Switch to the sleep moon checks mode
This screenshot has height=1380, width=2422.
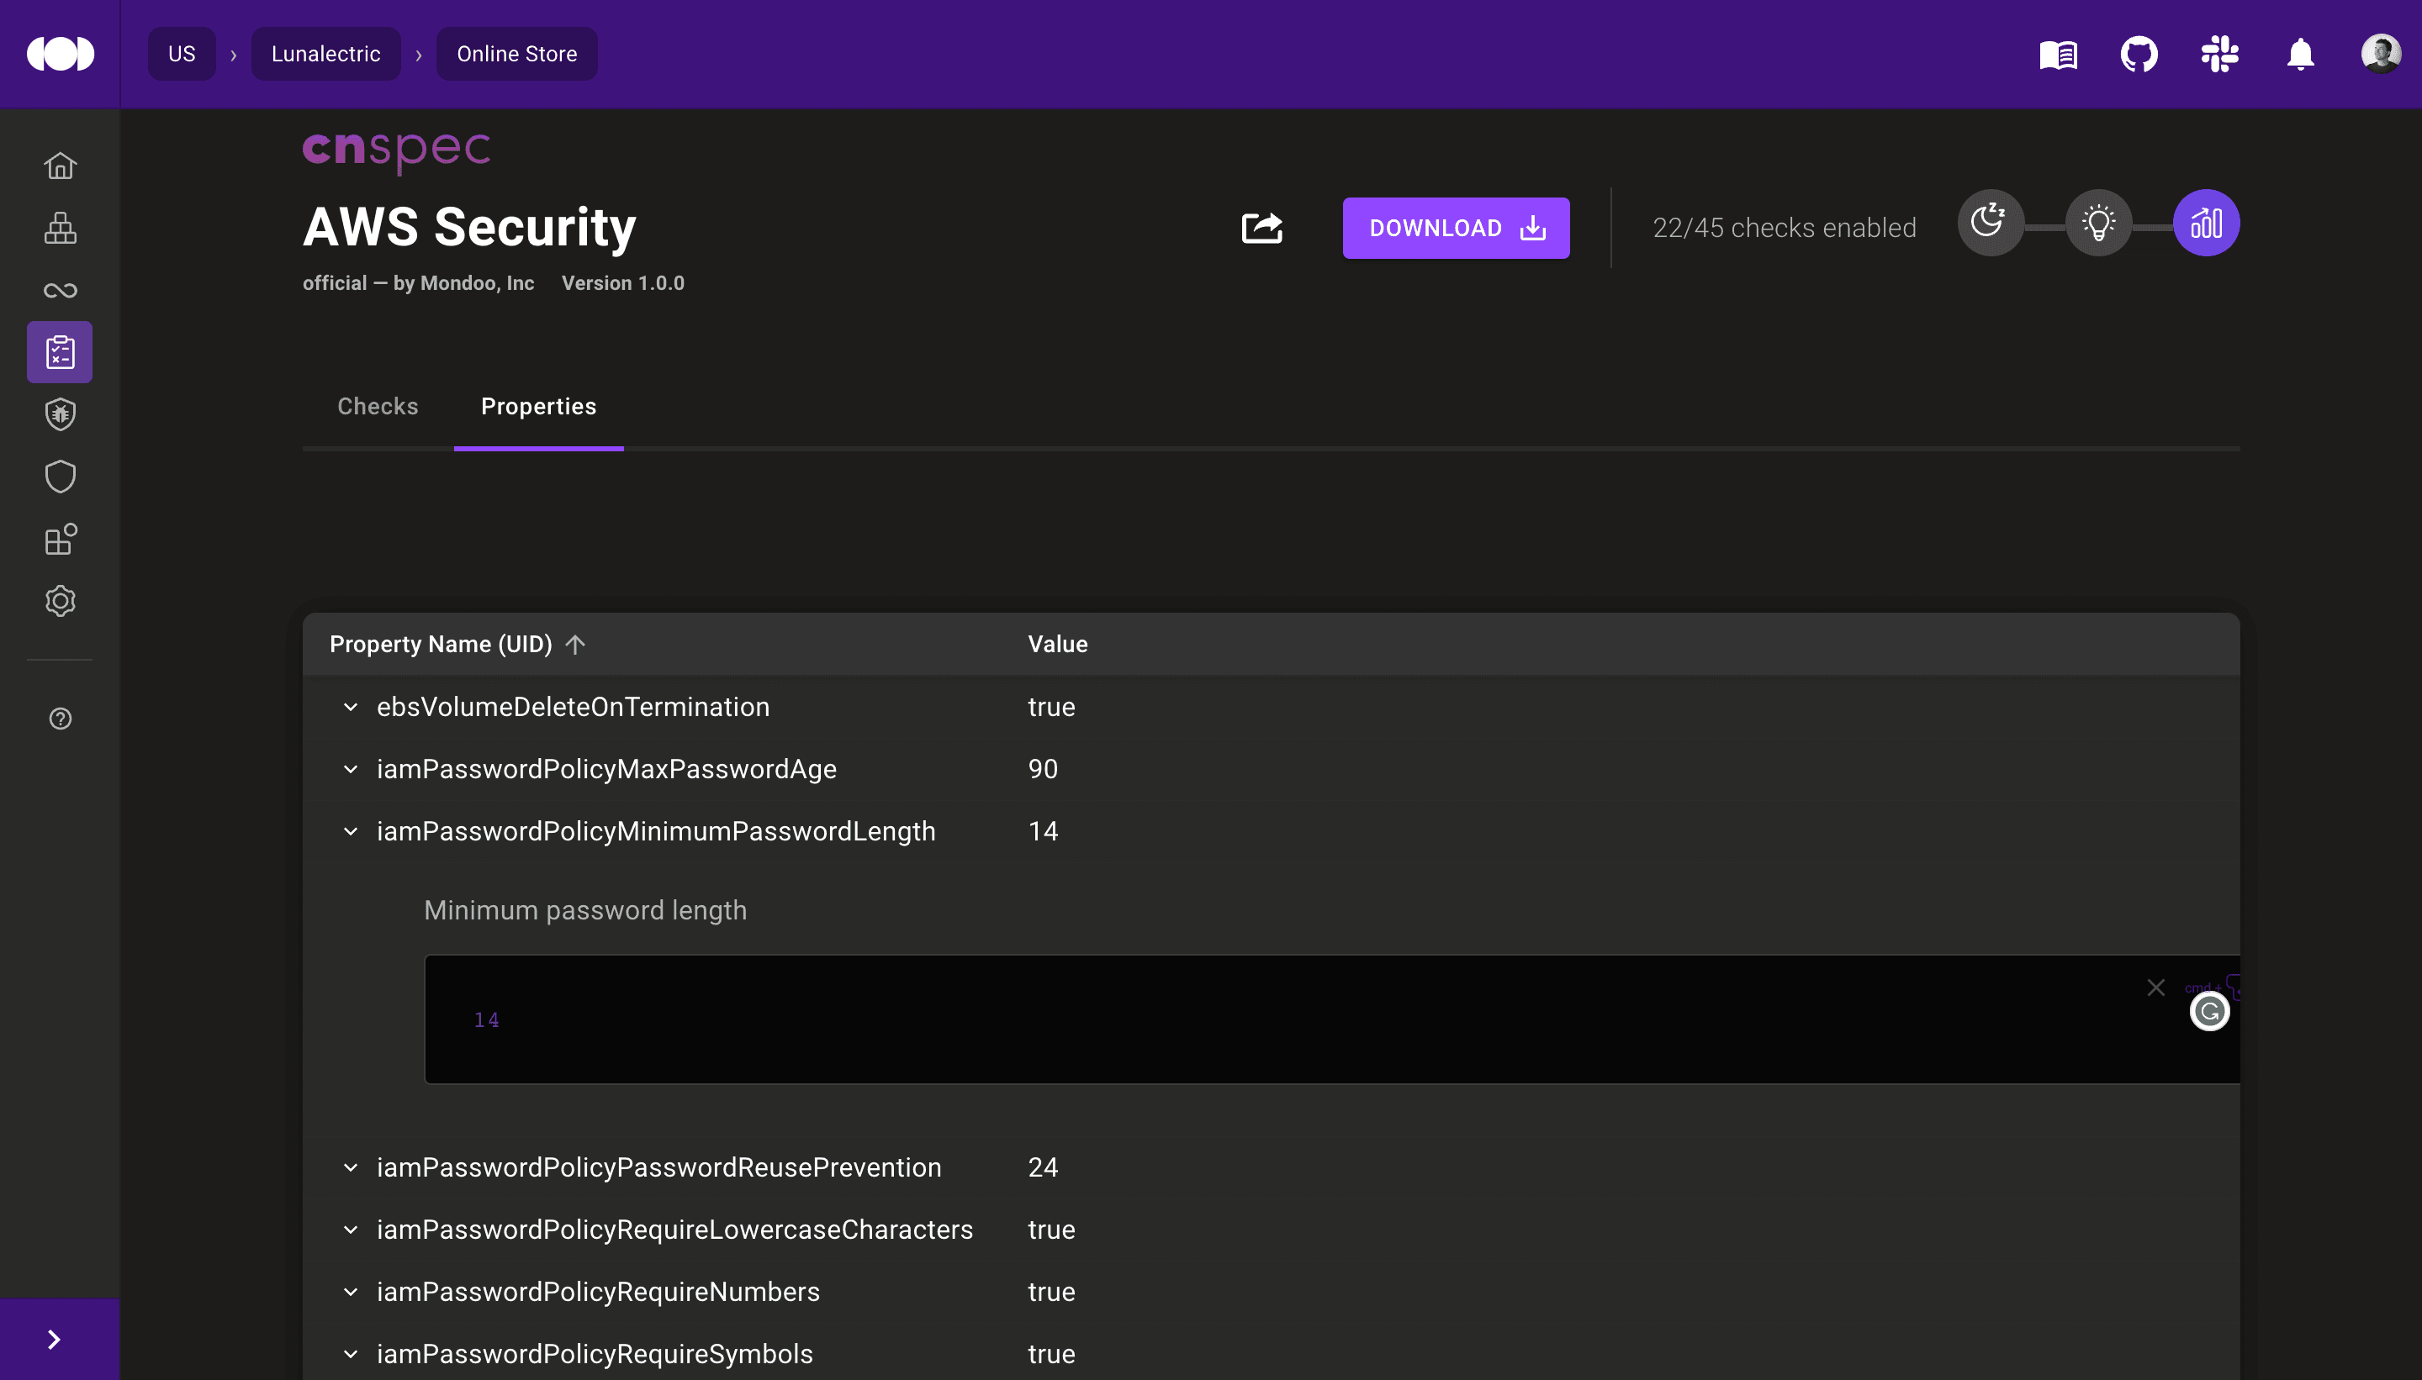tap(1990, 224)
